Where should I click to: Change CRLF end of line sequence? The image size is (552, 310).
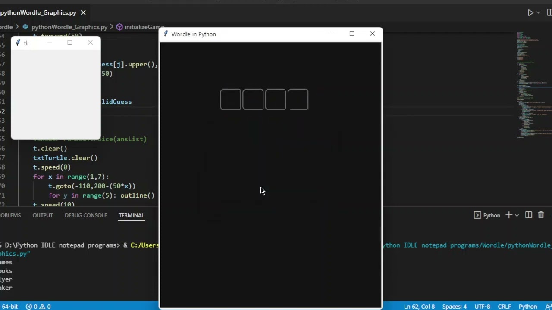pos(505,307)
